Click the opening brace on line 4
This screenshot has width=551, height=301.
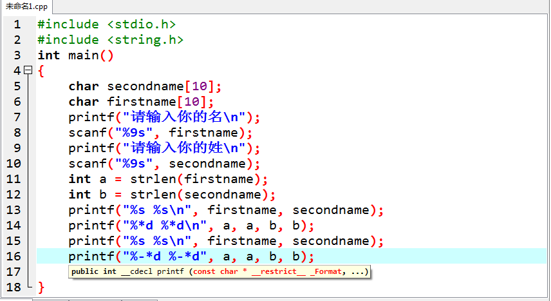pos(41,71)
